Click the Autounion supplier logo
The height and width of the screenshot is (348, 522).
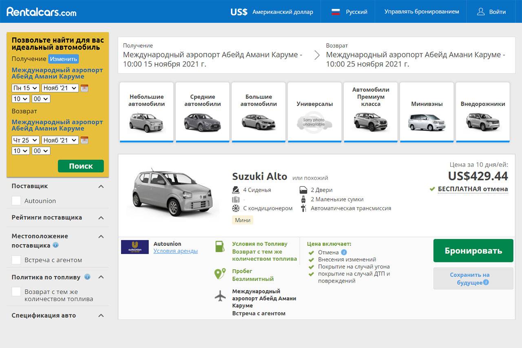tap(135, 247)
